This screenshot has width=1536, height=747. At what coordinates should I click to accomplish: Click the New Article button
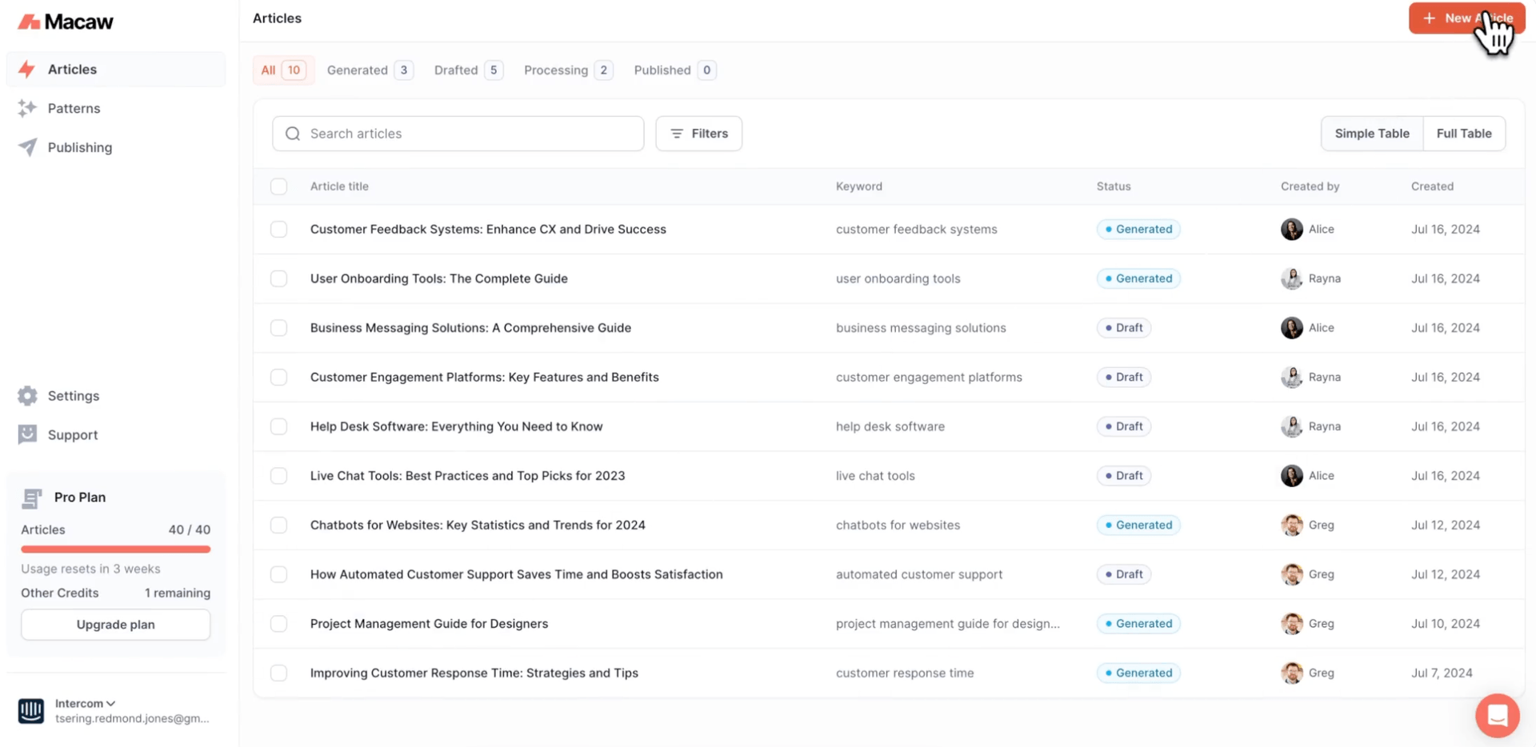(1466, 18)
